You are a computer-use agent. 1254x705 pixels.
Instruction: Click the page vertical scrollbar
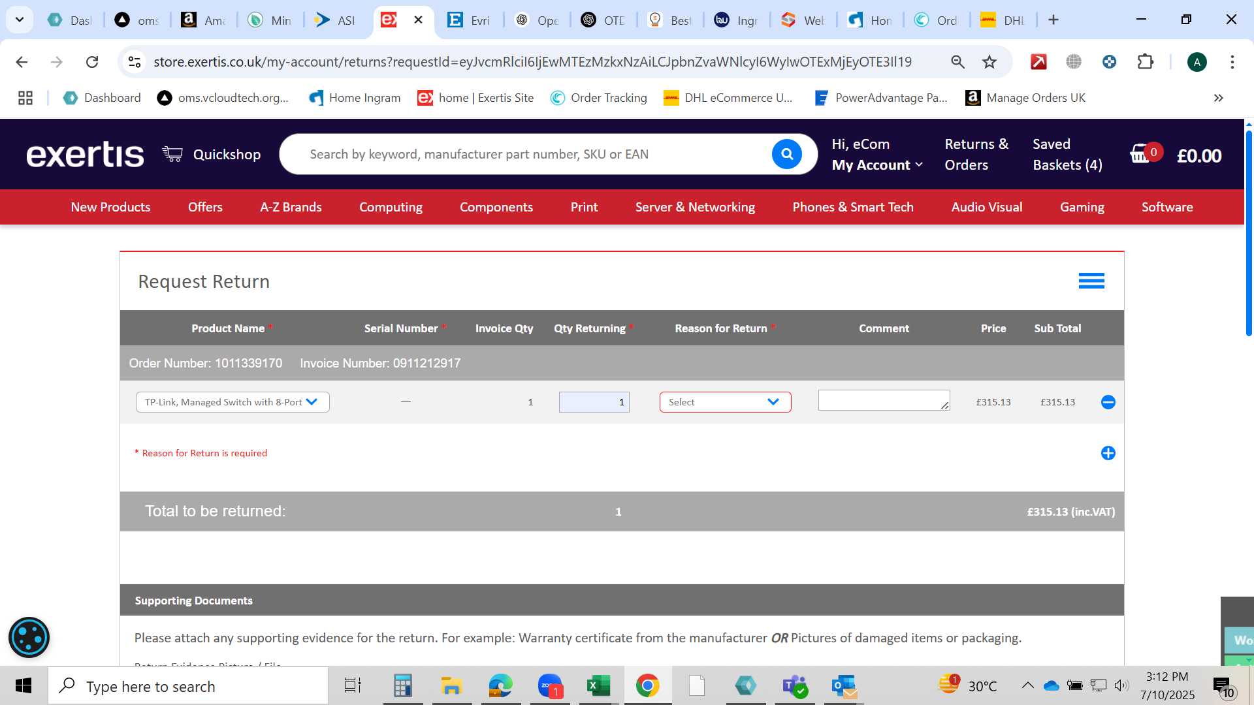[x=1249, y=235]
